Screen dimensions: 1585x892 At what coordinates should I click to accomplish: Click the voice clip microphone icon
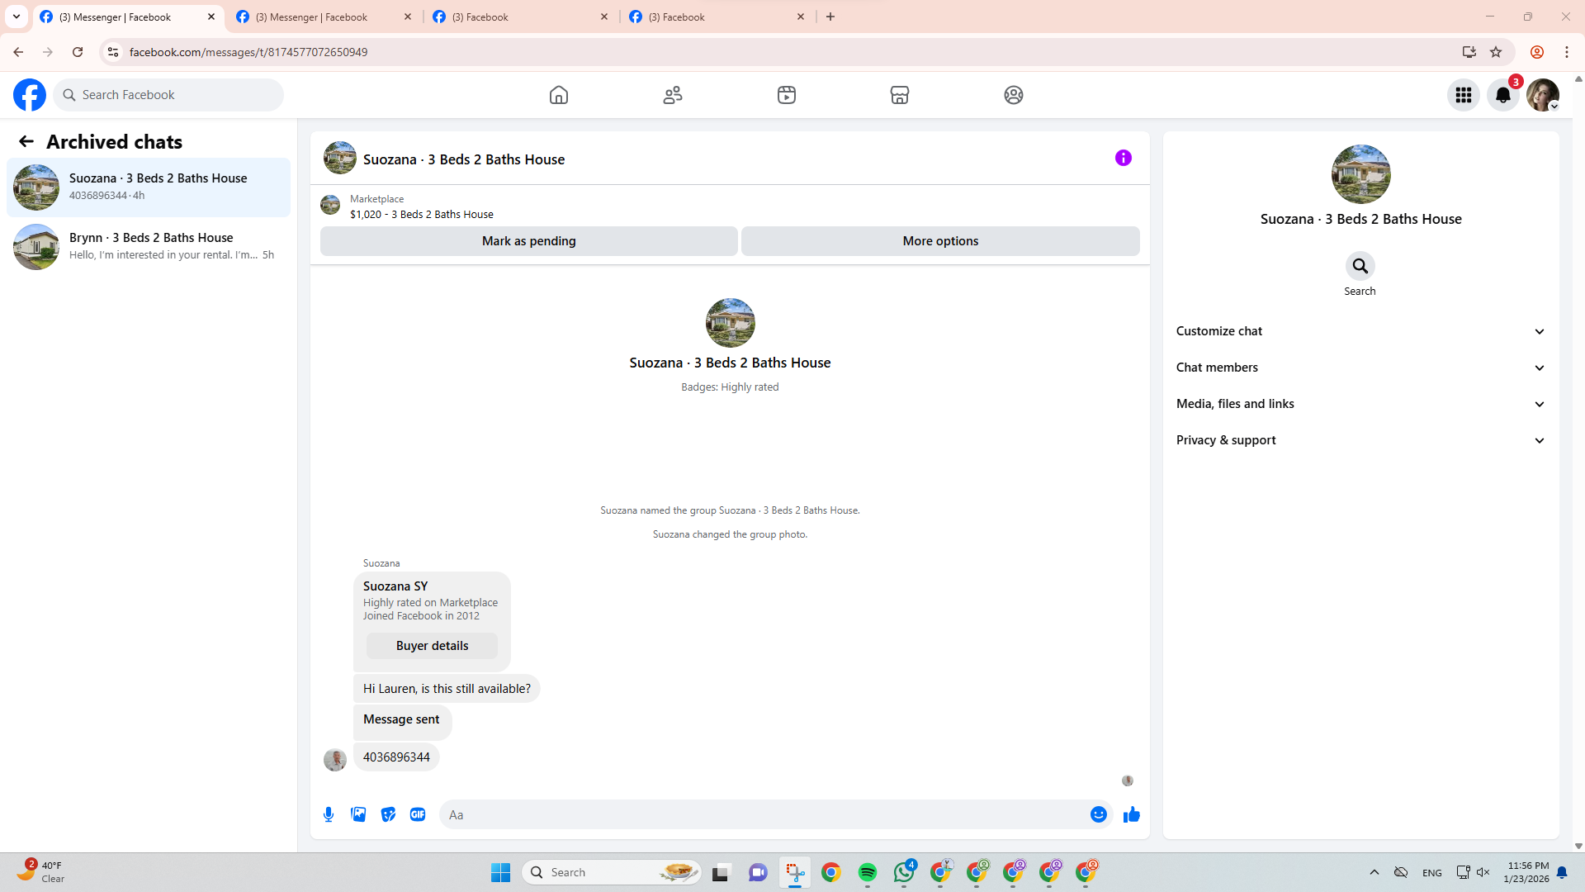329,814
